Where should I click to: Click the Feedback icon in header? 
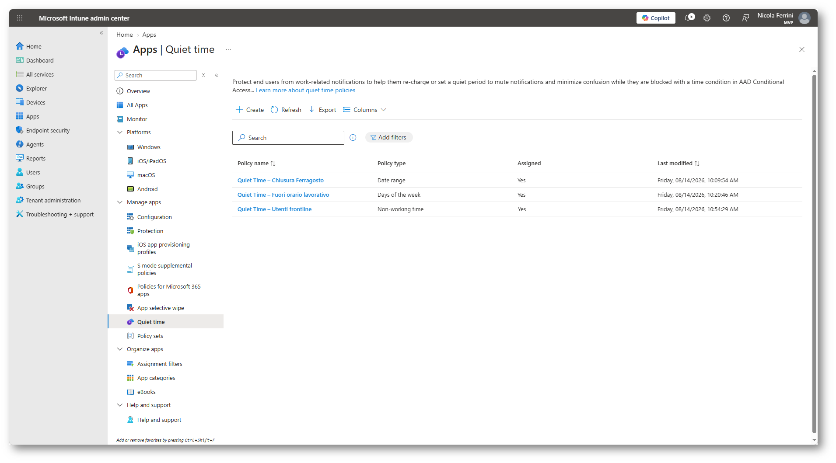click(745, 18)
